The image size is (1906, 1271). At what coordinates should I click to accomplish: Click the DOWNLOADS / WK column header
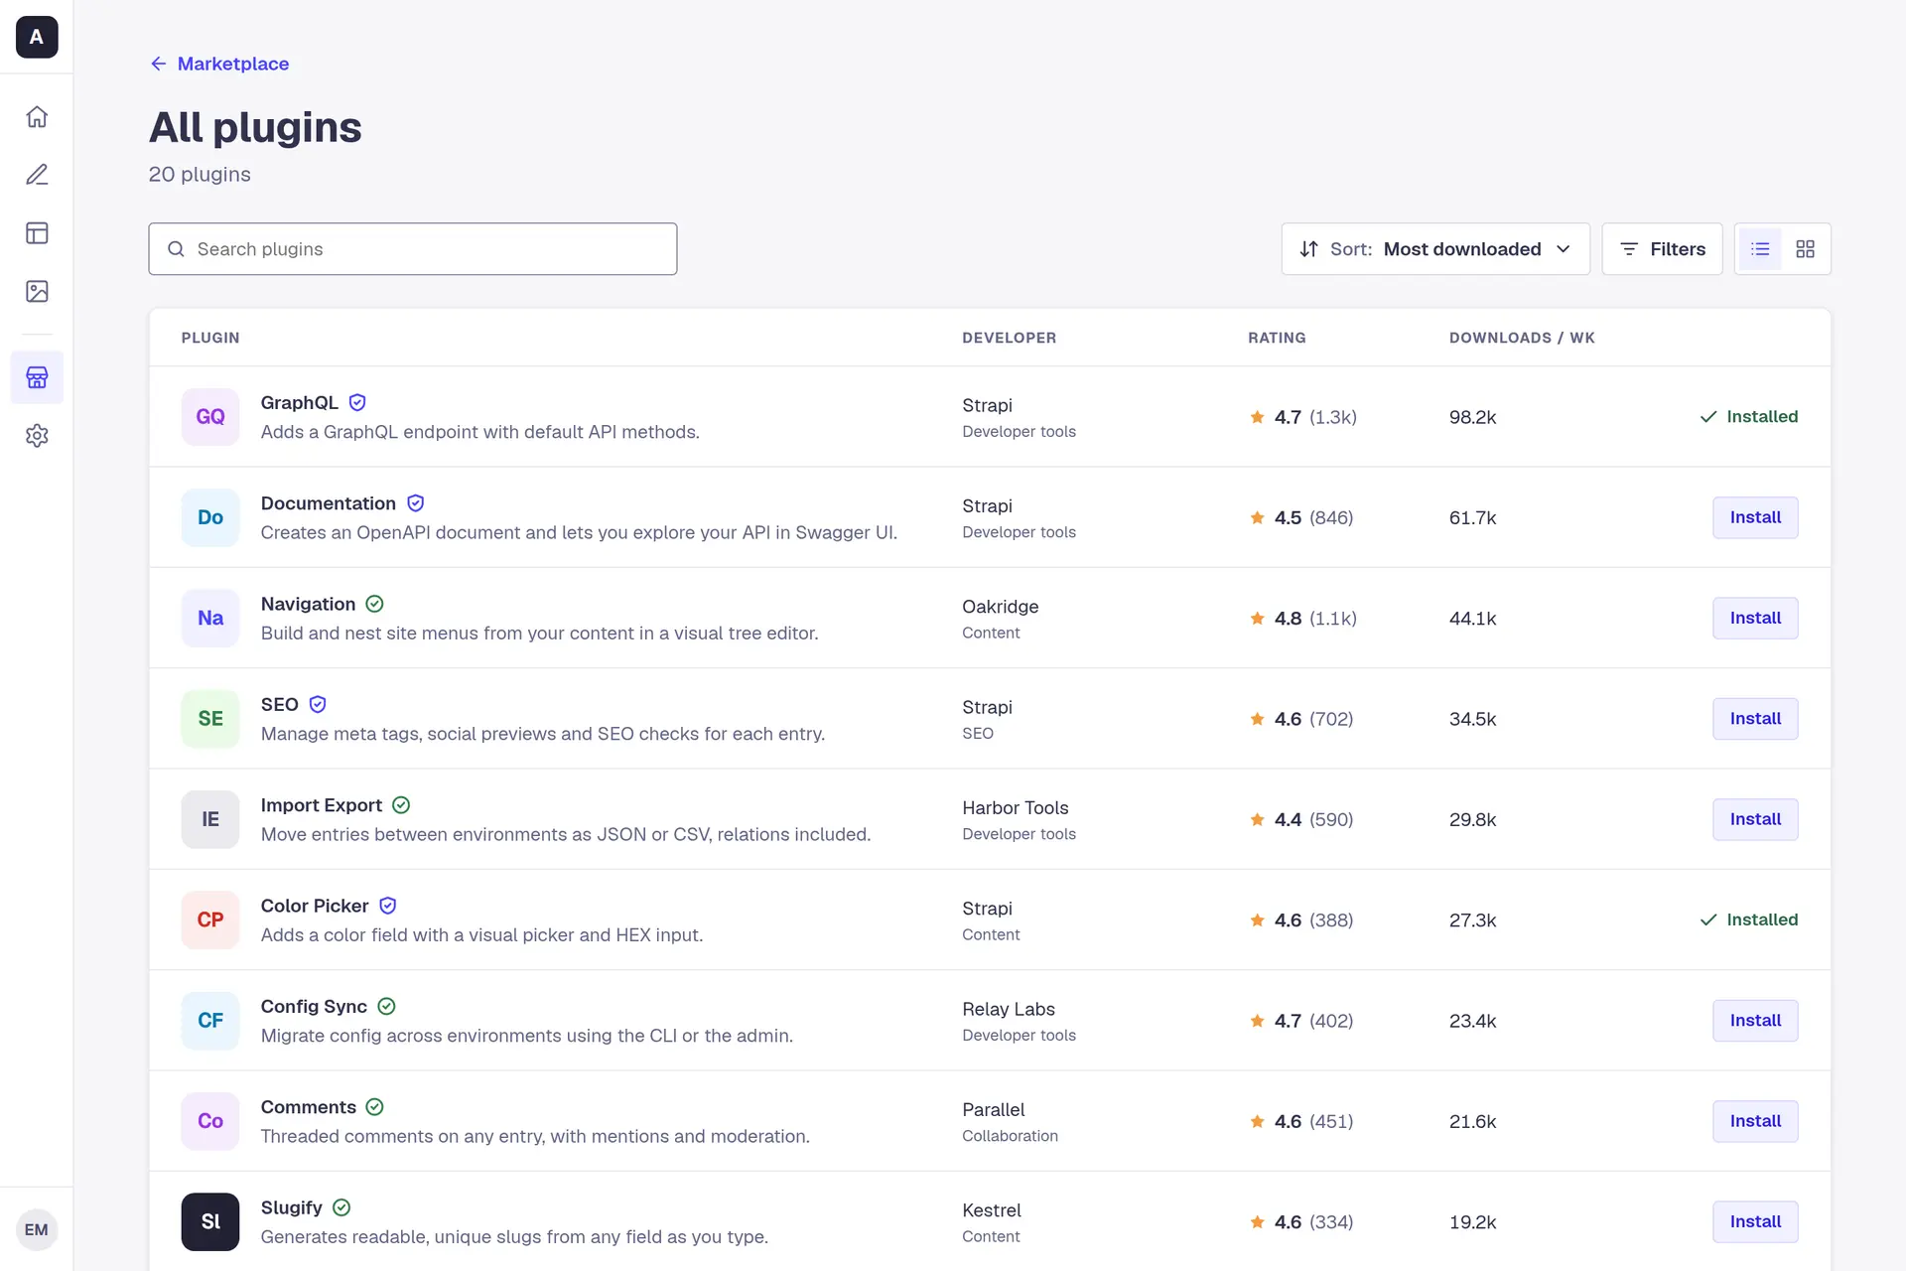click(x=1522, y=338)
